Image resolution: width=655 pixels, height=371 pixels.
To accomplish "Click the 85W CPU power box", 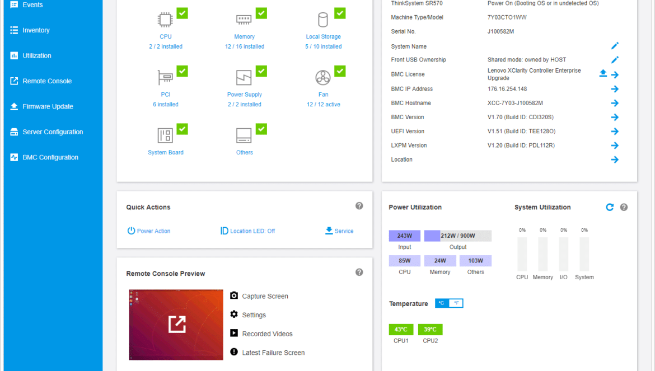I will click(x=404, y=261).
